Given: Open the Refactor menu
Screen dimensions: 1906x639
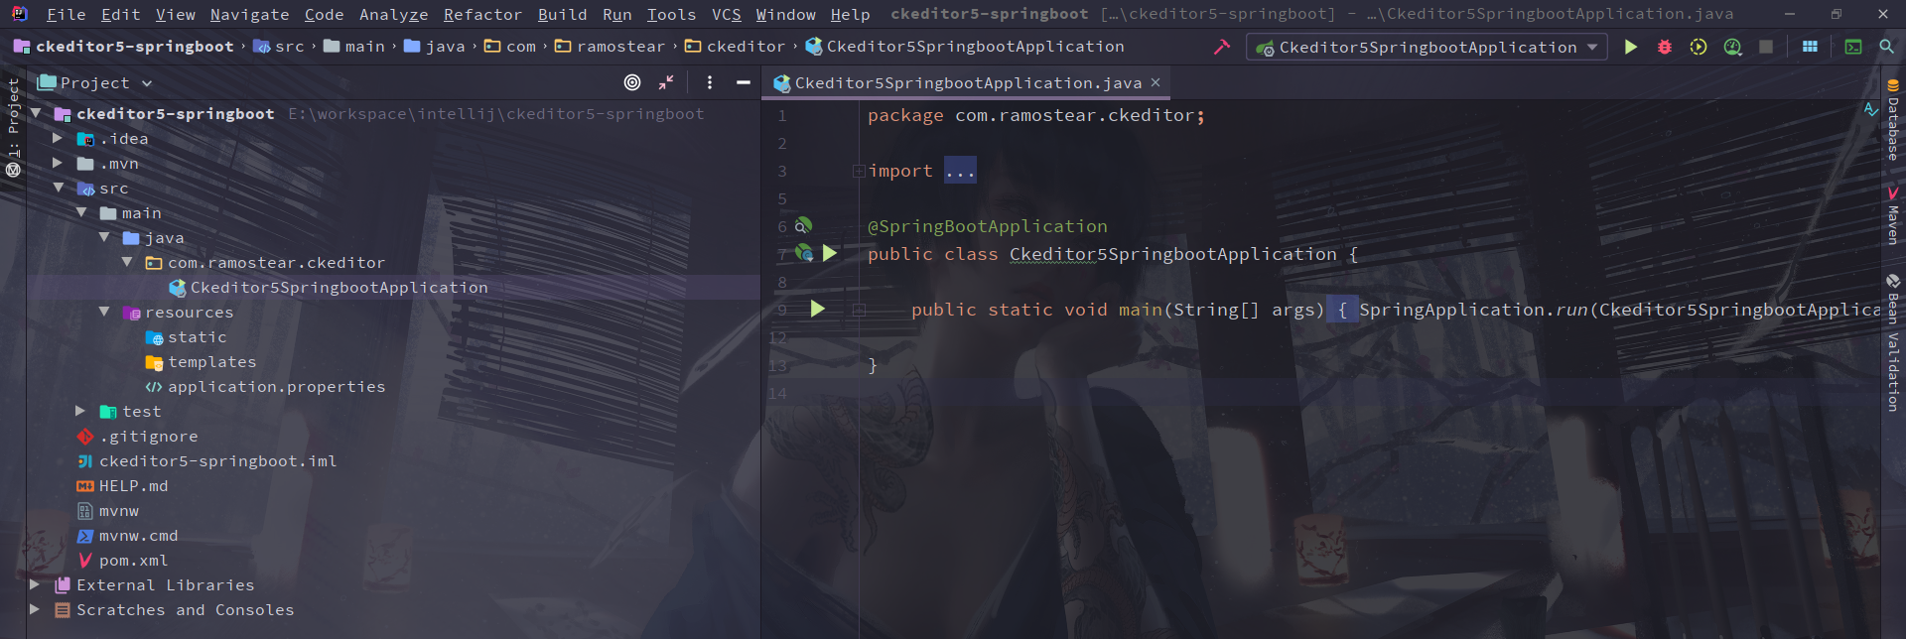Looking at the screenshot, I should 481,14.
